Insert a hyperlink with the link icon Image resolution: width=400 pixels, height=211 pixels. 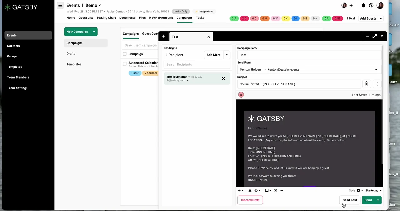(275, 190)
